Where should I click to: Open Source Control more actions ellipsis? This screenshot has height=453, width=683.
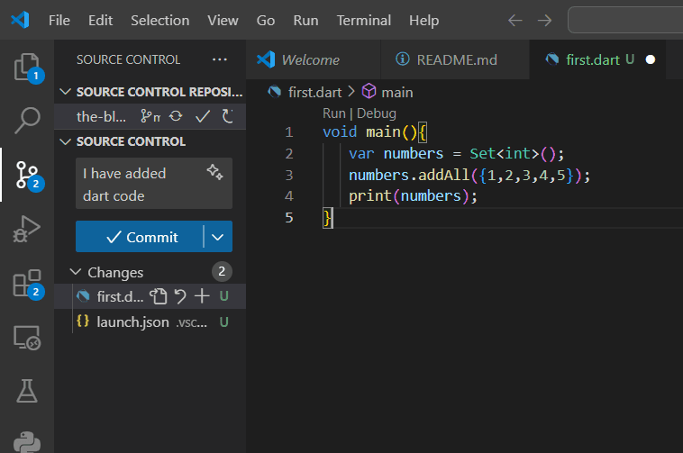220,59
